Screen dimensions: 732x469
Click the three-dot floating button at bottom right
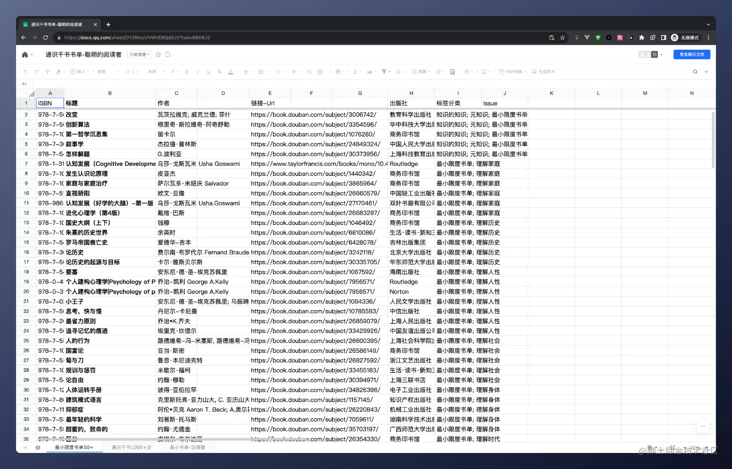pyautogui.click(x=703, y=426)
